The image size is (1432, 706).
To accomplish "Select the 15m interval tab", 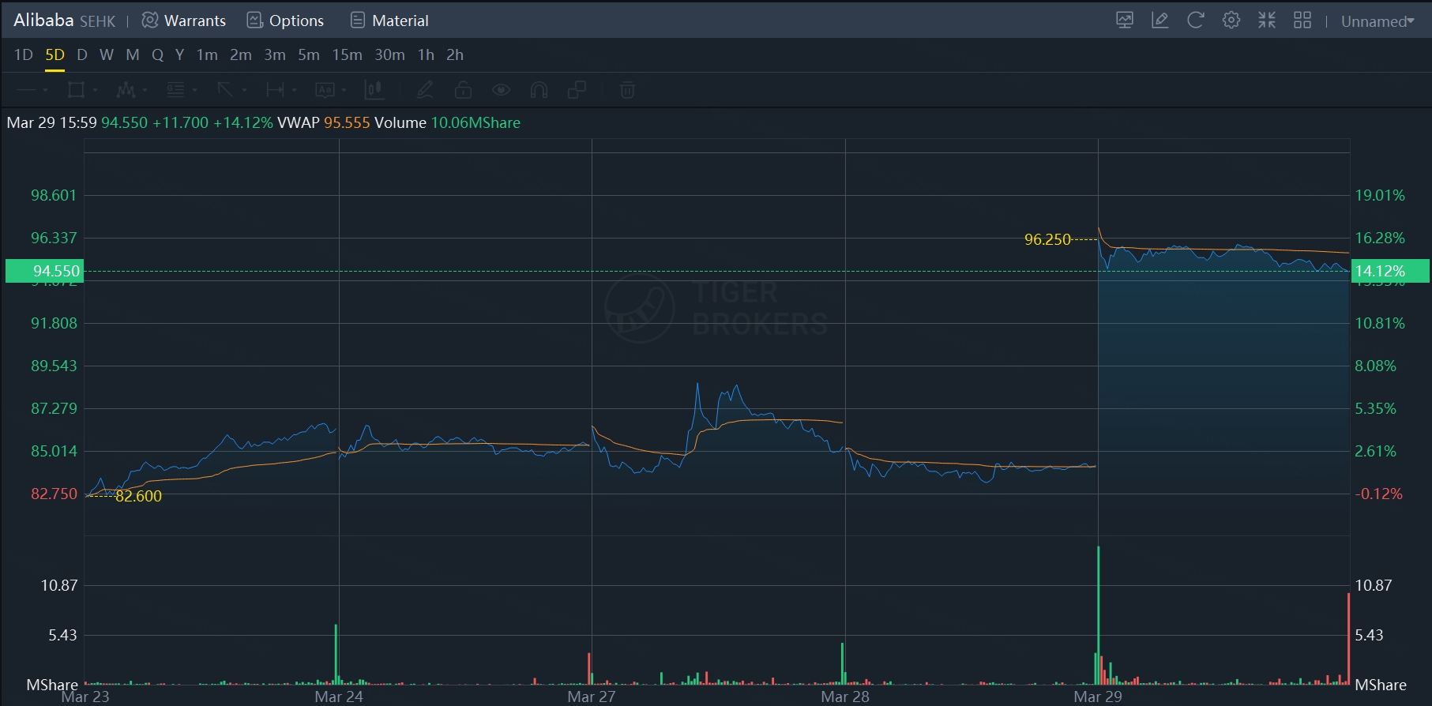I will click(348, 54).
